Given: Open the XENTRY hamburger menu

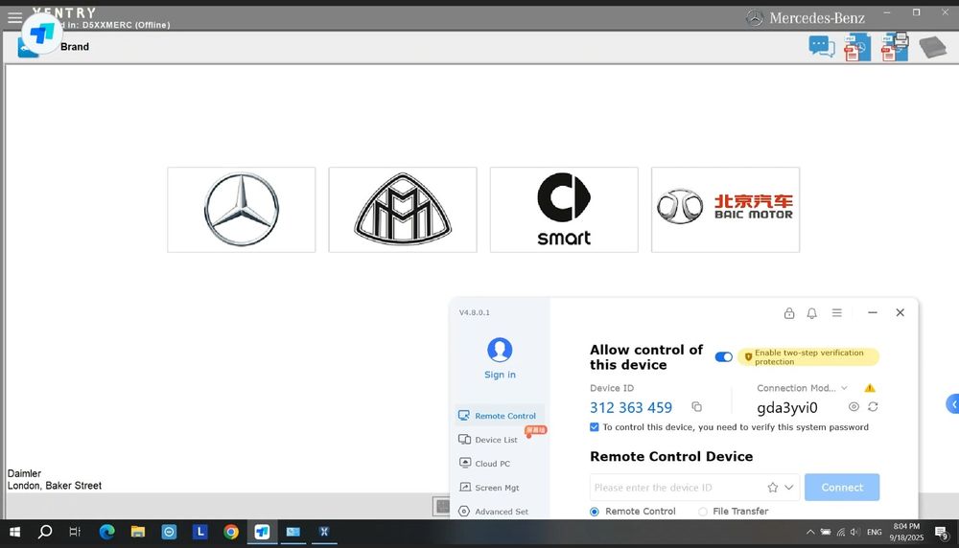Looking at the screenshot, I should 14,17.
